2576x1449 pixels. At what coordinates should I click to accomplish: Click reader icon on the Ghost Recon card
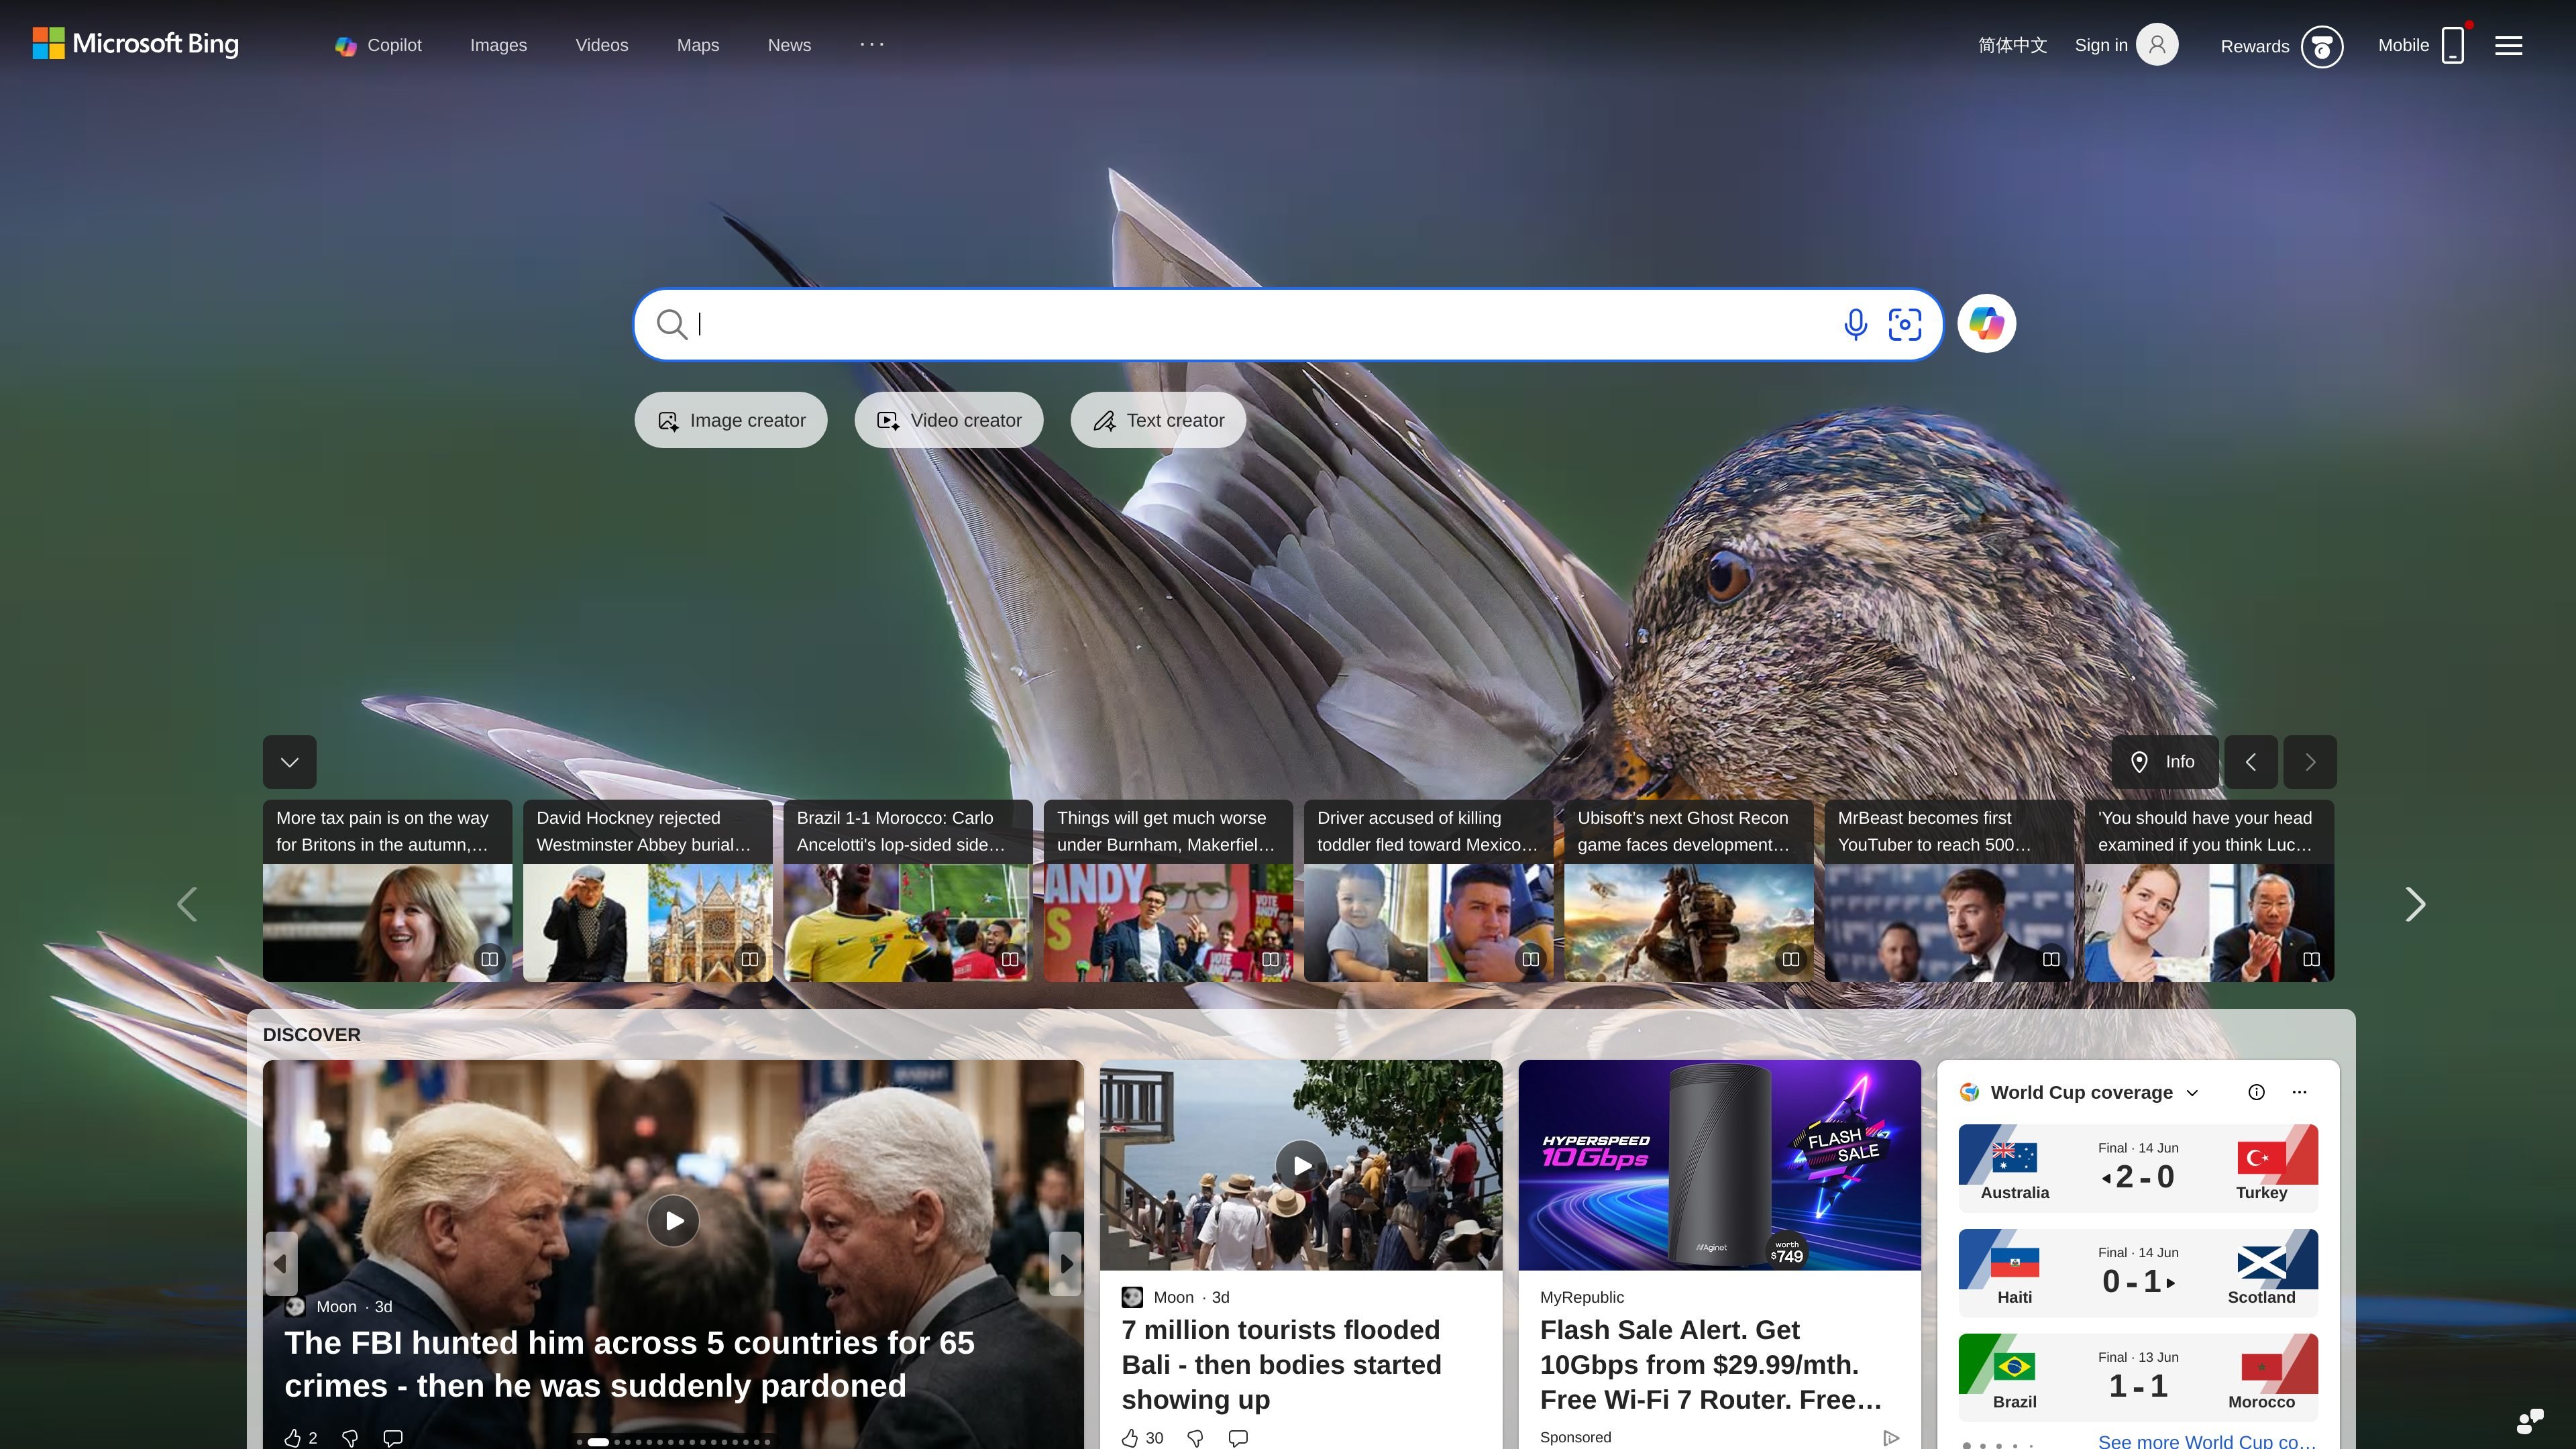click(x=1791, y=959)
